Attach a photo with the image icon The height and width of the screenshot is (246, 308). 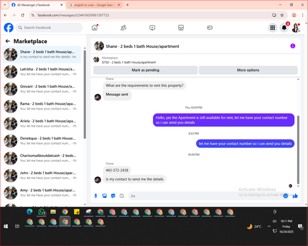pos(105,196)
